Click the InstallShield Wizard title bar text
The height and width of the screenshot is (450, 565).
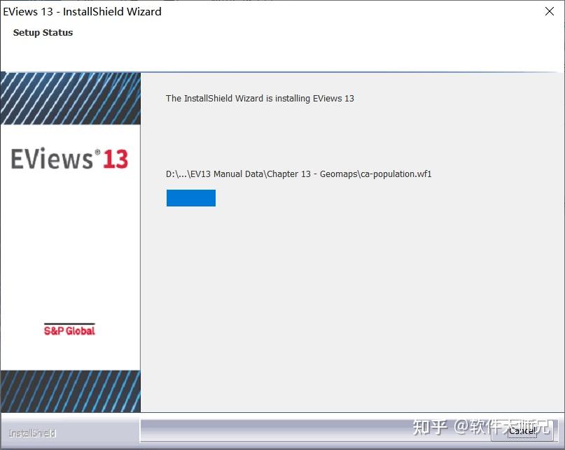(82, 11)
